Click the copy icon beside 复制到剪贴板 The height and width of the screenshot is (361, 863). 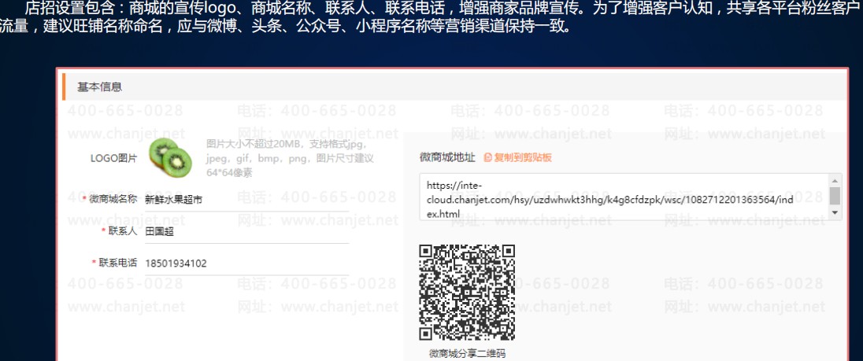point(487,158)
